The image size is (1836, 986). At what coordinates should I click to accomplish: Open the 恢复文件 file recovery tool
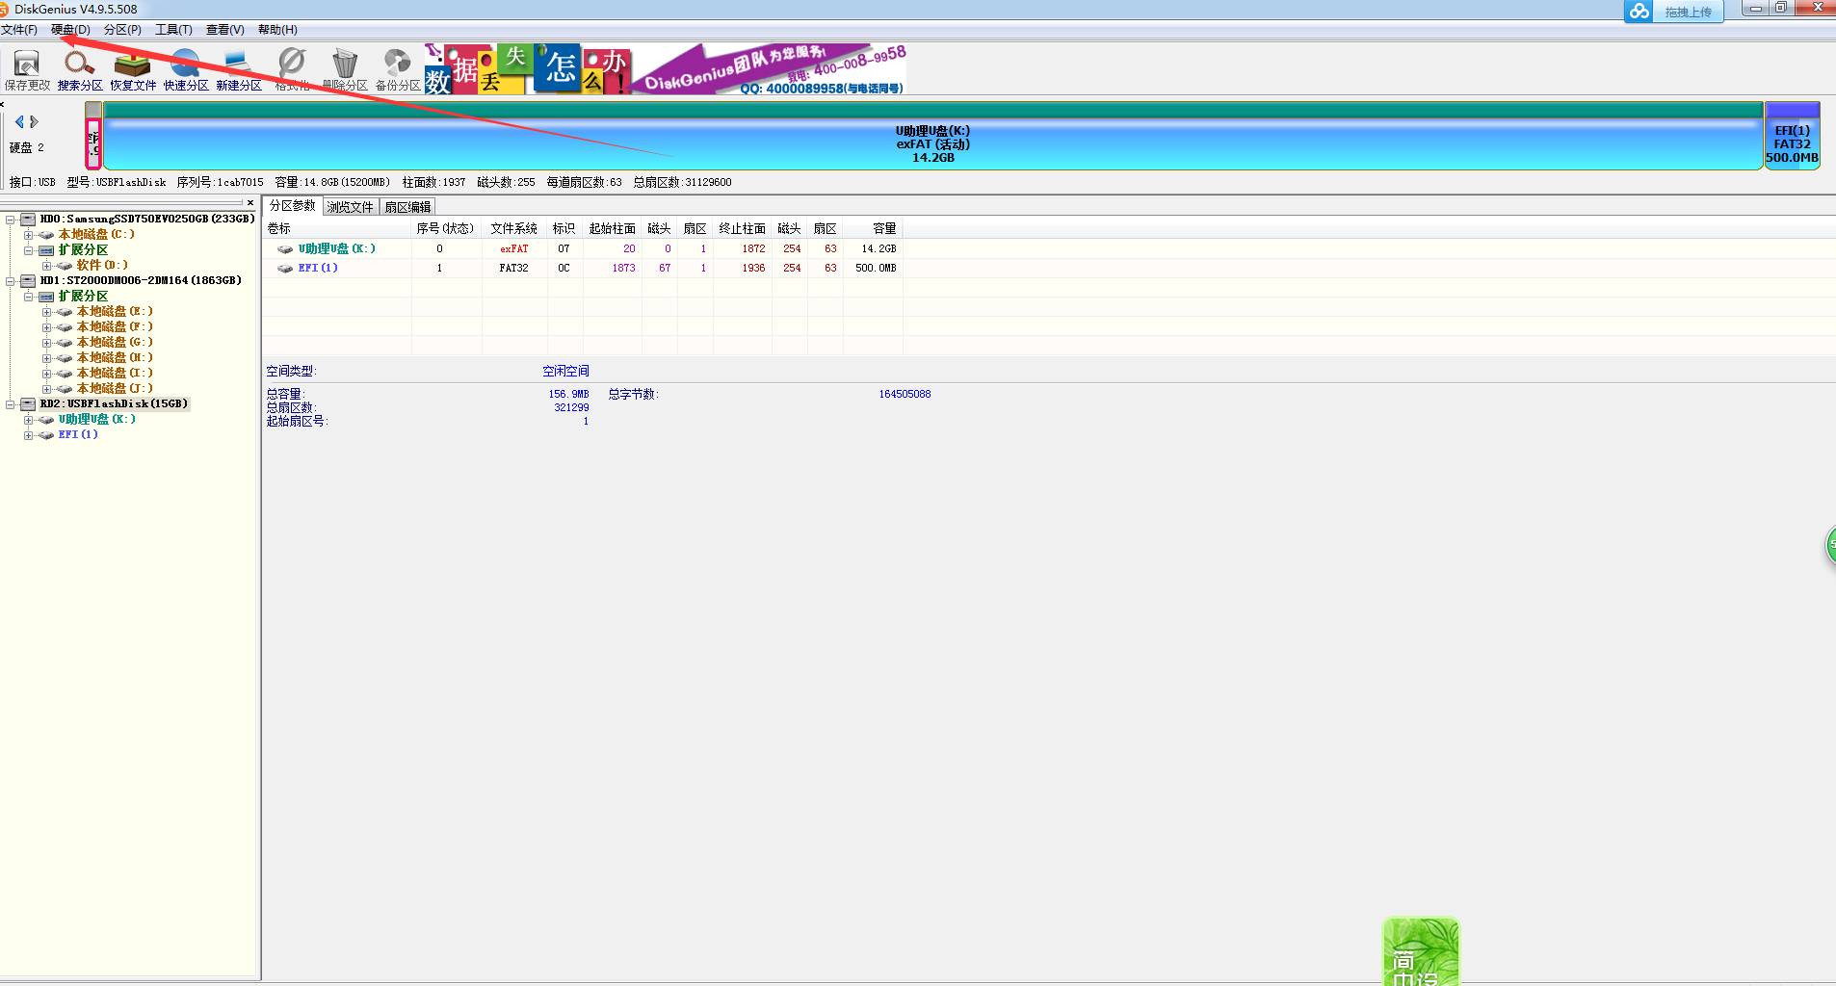tap(133, 69)
